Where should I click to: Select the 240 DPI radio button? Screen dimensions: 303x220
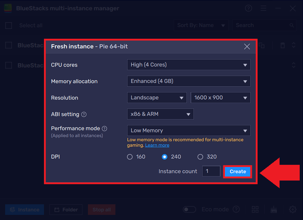point(165,157)
